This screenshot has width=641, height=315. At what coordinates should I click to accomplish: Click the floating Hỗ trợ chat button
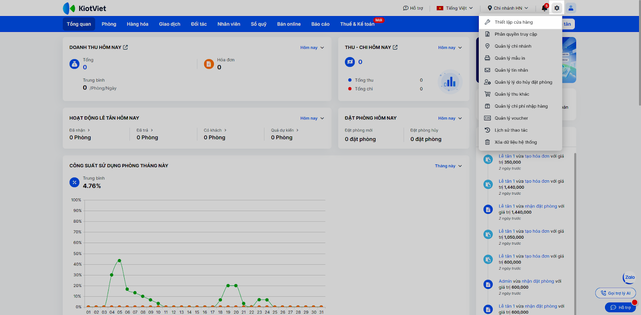620,307
